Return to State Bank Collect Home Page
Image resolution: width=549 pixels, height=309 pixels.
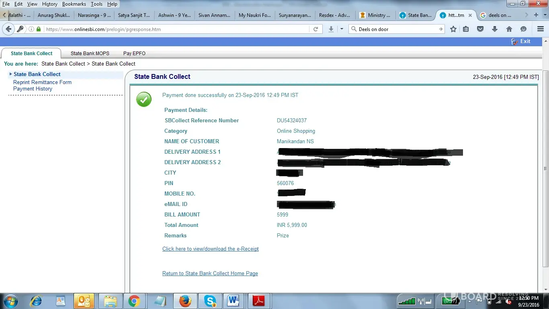click(x=210, y=273)
